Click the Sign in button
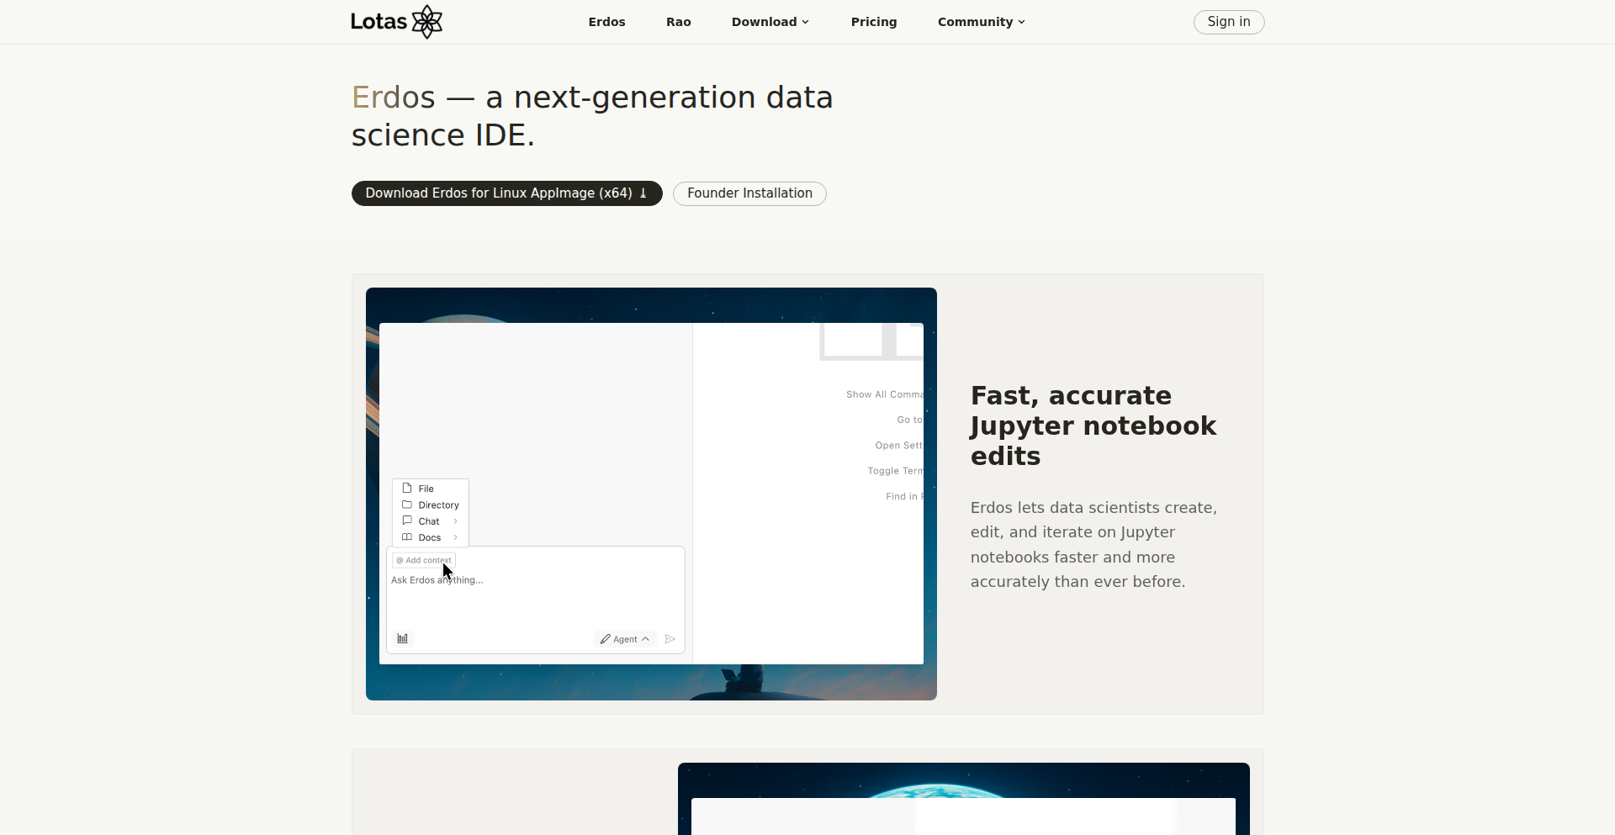This screenshot has width=1615, height=835. click(x=1229, y=22)
